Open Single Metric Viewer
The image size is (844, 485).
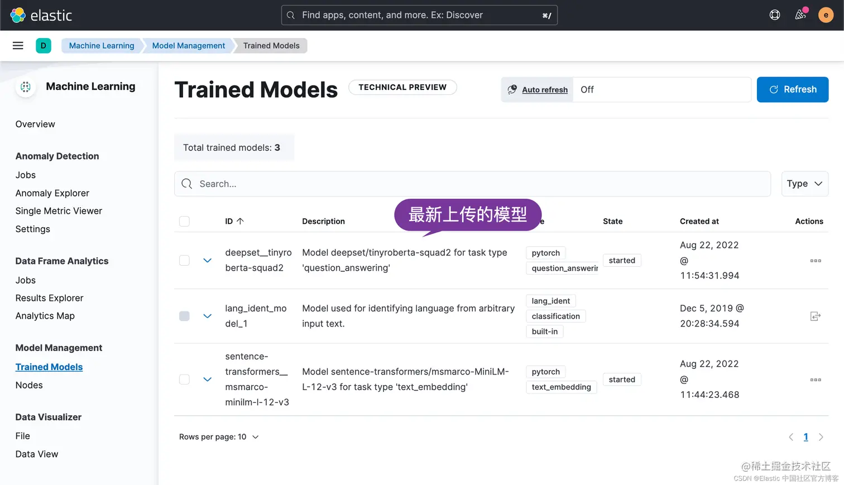click(59, 211)
